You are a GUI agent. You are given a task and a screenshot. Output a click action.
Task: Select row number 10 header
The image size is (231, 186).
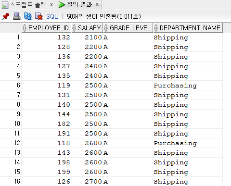11,124
